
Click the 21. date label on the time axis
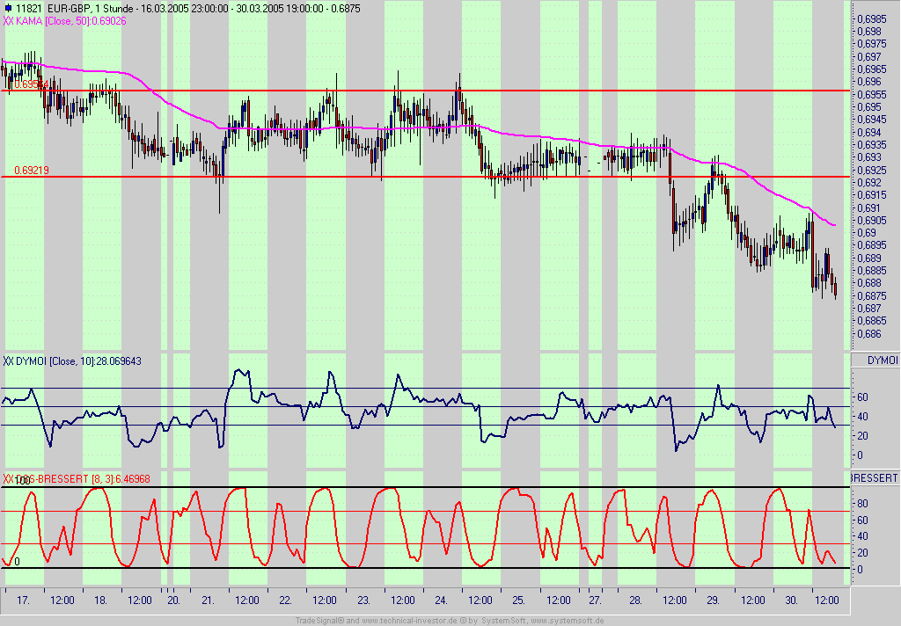click(x=208, y=601)
